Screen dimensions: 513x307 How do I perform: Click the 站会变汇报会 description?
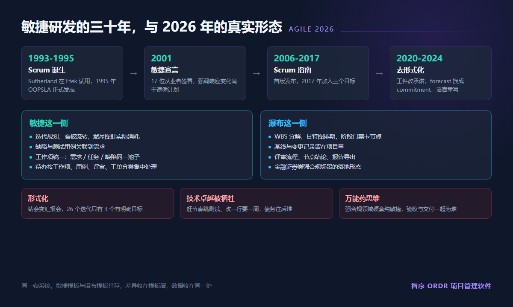click(85, 209)
